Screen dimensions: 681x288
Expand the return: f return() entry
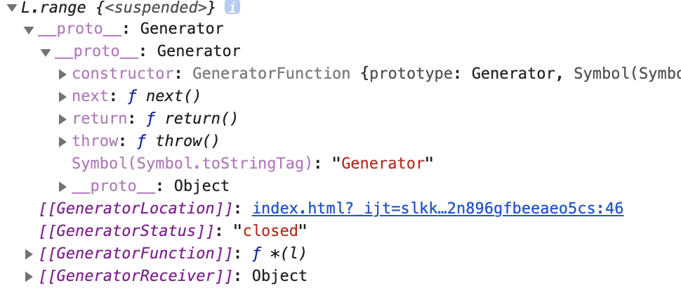(62, 119)
